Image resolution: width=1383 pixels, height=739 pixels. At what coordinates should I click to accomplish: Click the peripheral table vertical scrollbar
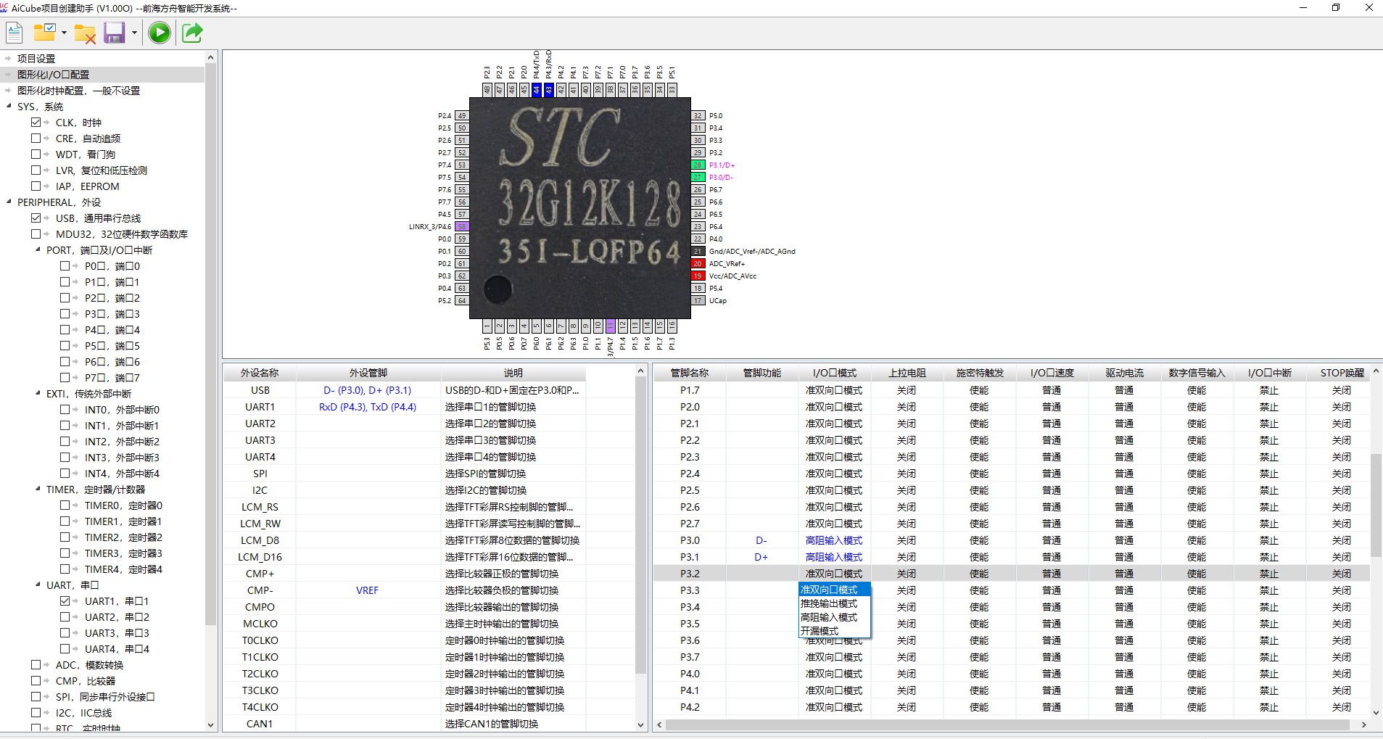pyautogui.click(x=640, y=526)
